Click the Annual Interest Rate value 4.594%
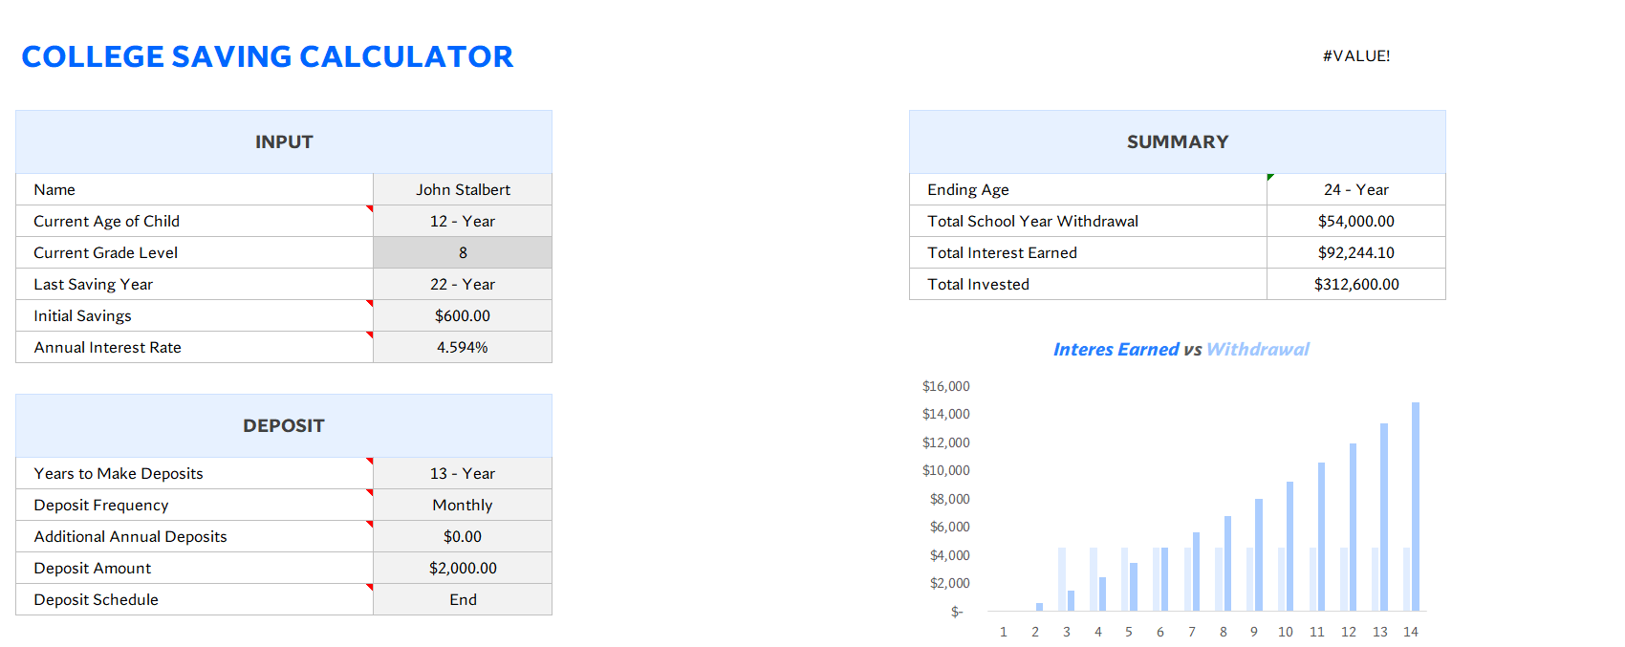1625x647 pixels. pyautogui.click(x=463, y=347)
